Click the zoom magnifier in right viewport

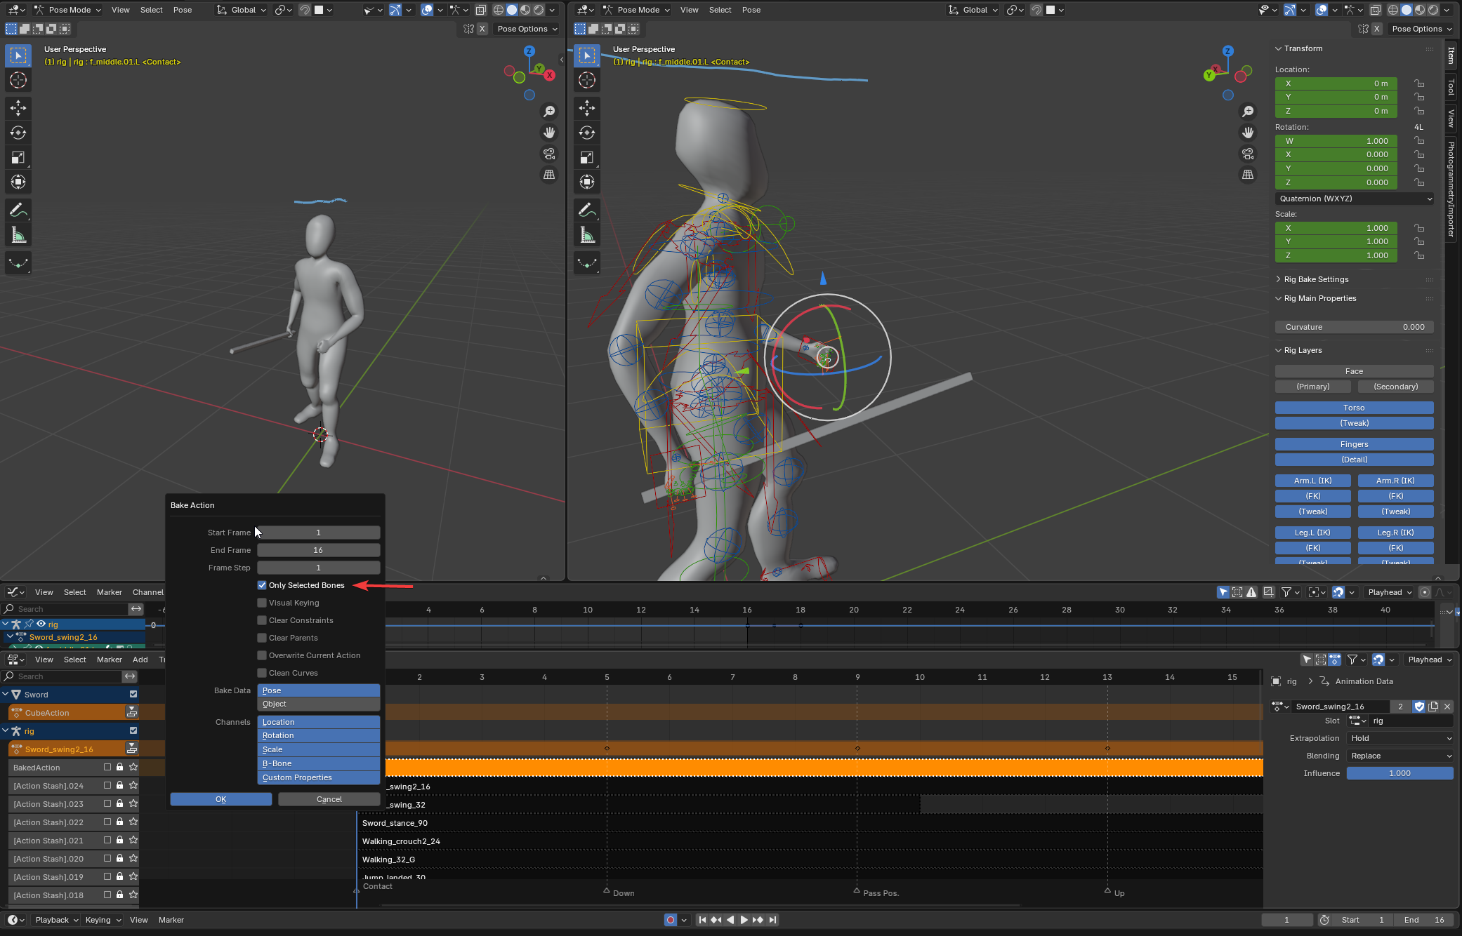1248,112
